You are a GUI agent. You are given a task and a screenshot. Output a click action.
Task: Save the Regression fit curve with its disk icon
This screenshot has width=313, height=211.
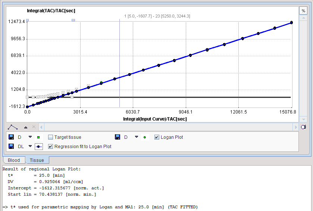[11, 147]
